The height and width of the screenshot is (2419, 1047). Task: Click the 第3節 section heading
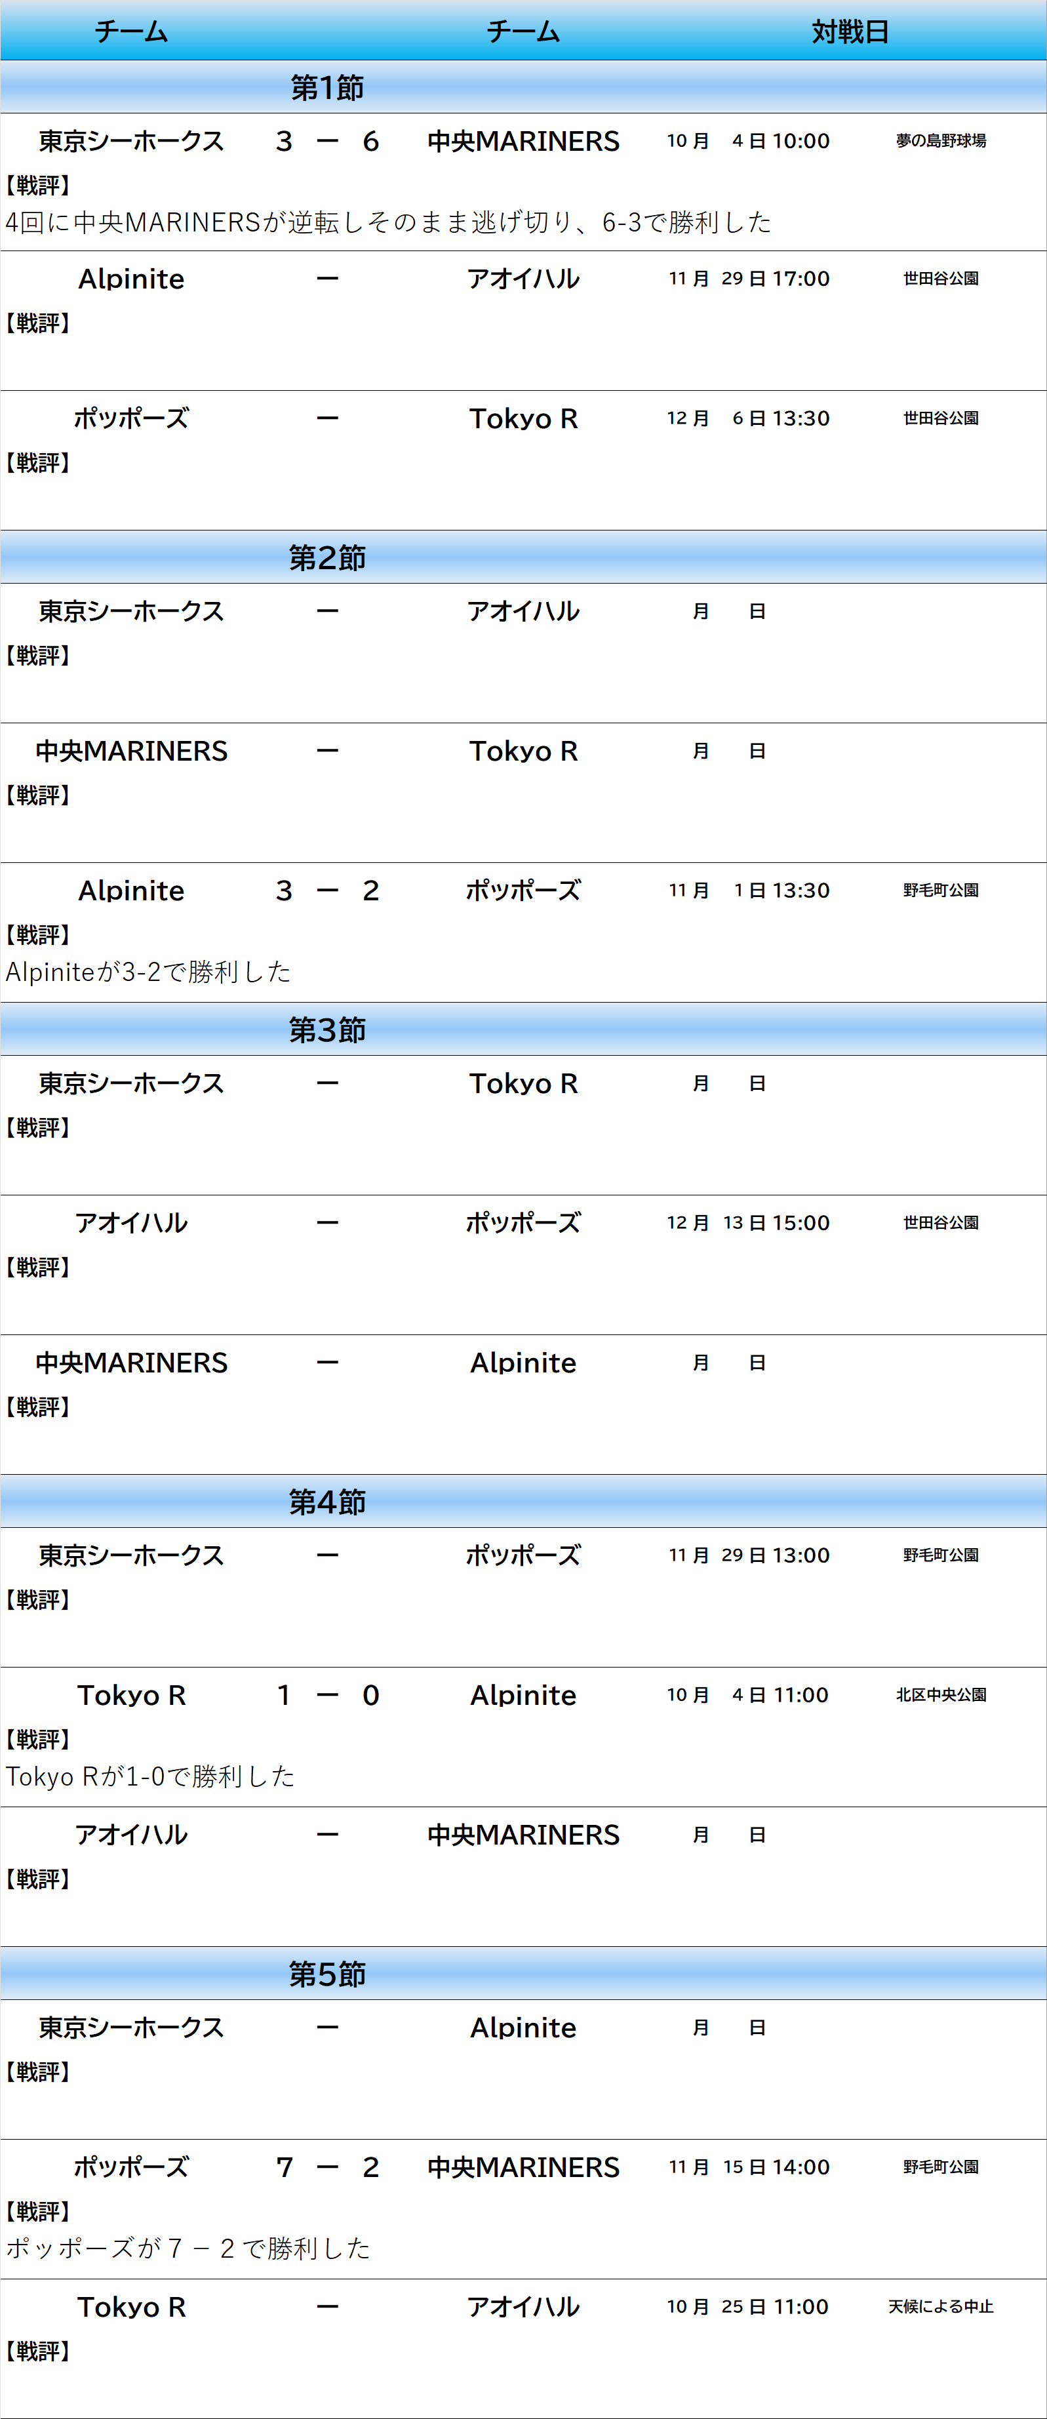click(x=326, y=1030)
